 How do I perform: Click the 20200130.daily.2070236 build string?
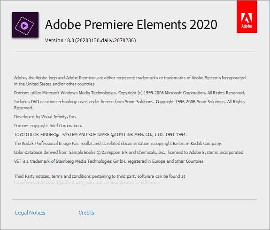point(105,40)
